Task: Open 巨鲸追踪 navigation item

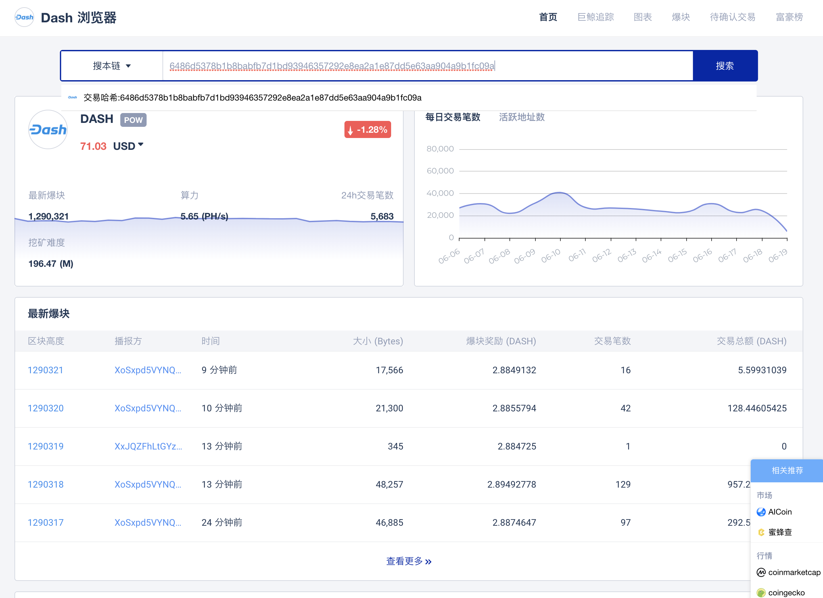Action: point(596,17)
